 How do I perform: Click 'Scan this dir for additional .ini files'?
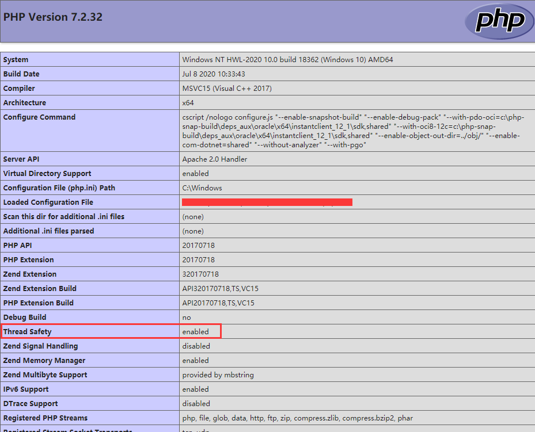(x=64, y=216)
